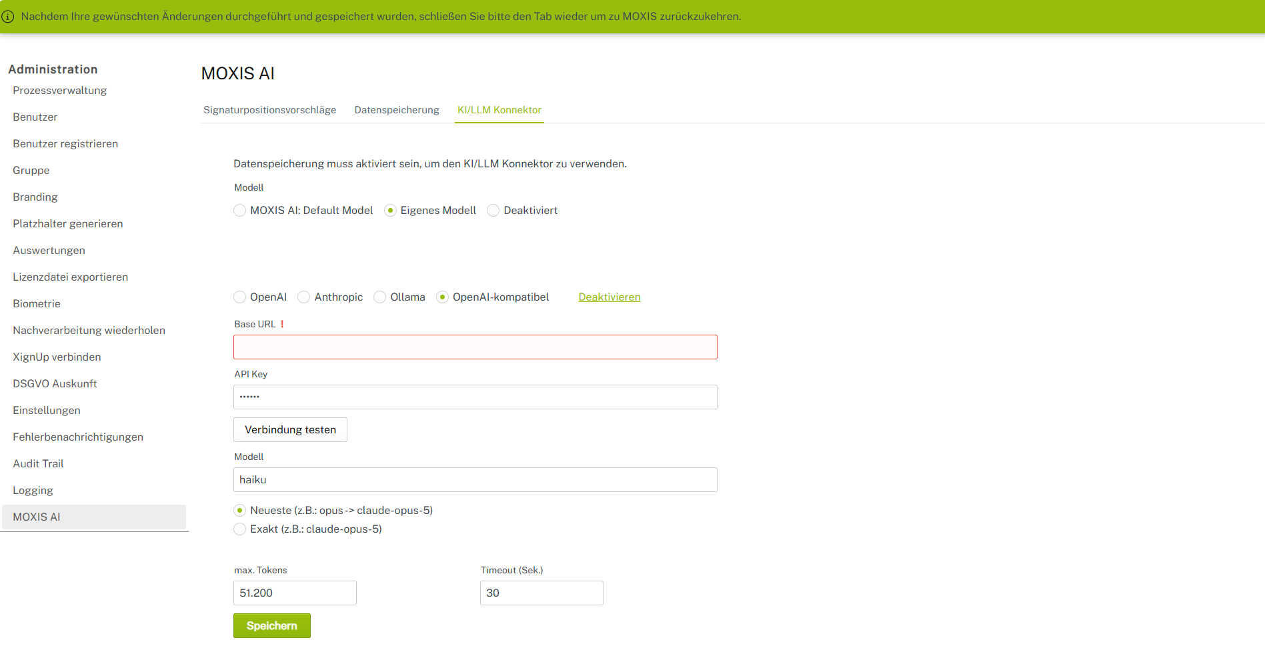Select Exakt model matching option
1265x650 pixels.
click(x=240, y=529)
